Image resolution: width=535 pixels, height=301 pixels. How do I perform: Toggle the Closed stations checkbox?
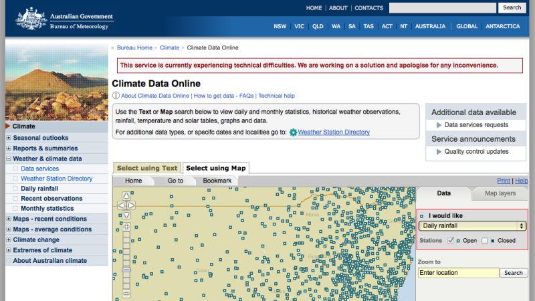484,241
